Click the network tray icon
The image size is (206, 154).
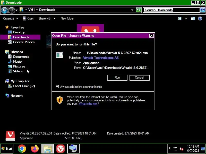(x=175, y=149)
